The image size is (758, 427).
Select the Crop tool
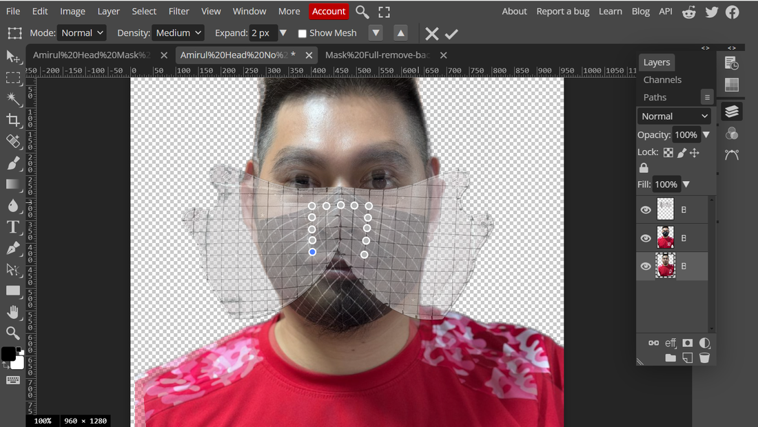pos(13,120)
